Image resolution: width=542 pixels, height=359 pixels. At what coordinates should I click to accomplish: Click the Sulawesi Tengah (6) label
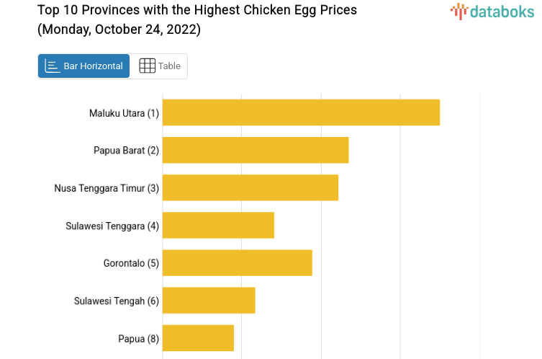pyautogui.click(x=117, y=301)
